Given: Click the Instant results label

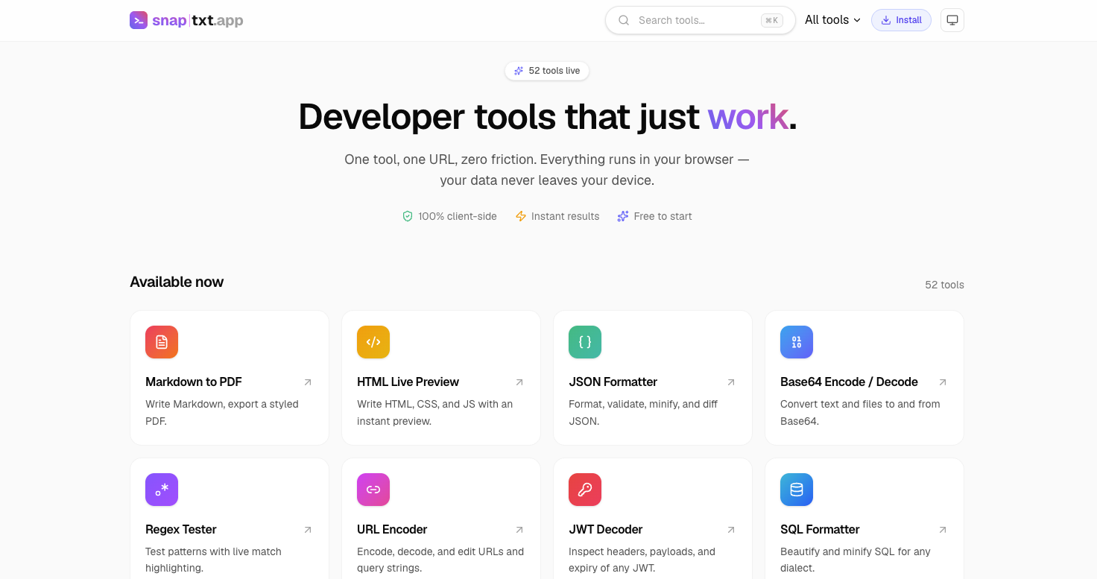Looking at the screenshot, I should (x=565, y=216).
